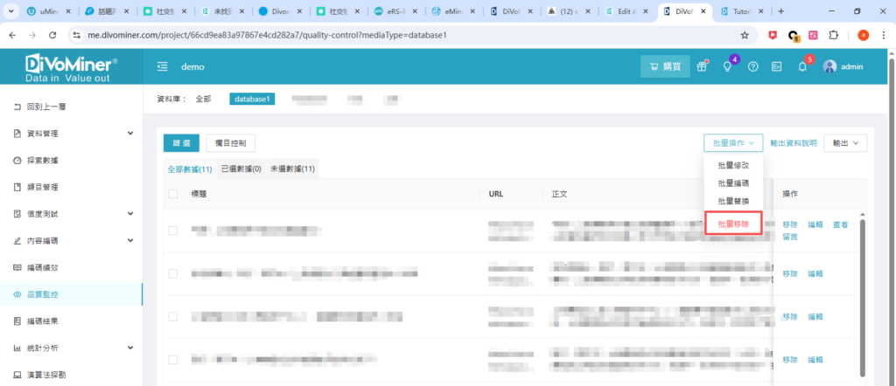Switch language with the En icon
Screen dimensions: 896x386
pos(776,67)
